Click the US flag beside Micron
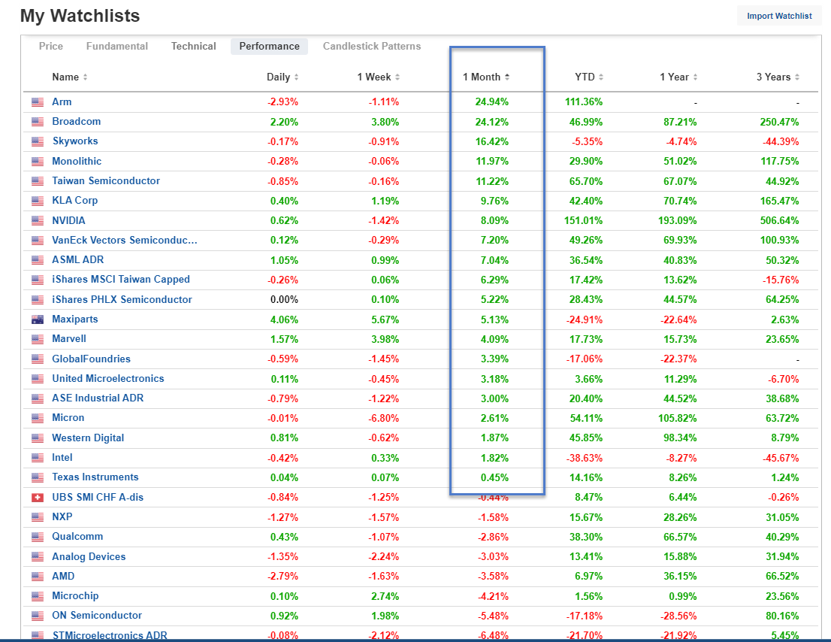The image size is (831, 642). pyautogui.click(x=37, y=418)
